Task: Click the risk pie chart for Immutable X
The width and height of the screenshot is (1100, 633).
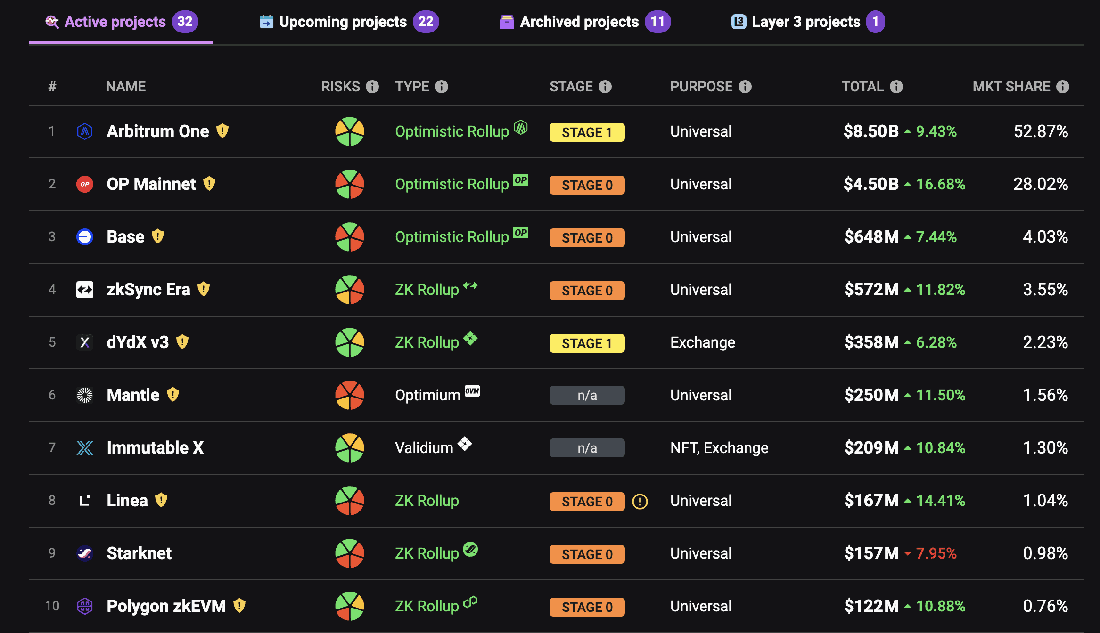Action: point(349,448)
